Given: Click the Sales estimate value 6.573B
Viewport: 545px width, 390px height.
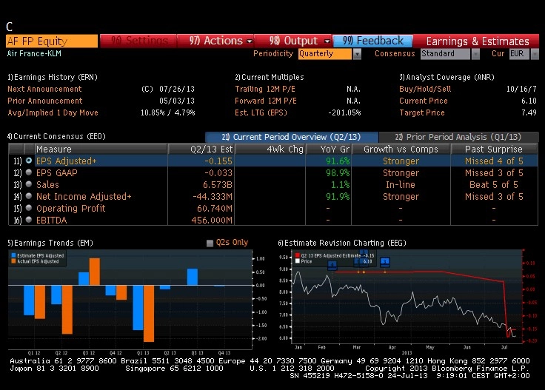Looking at the screenshot, I should 218,185.
